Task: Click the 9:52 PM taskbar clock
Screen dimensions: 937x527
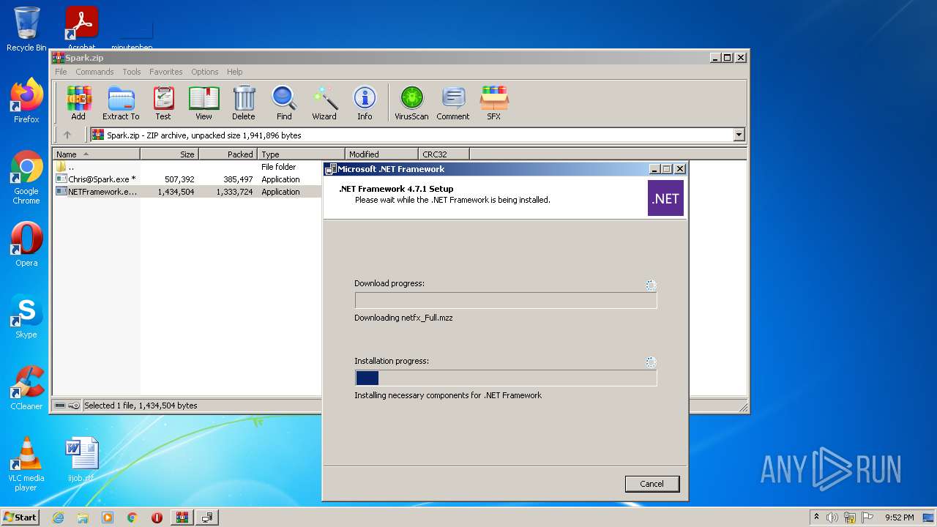Action: pyautogui.click(x=899, y=517)
